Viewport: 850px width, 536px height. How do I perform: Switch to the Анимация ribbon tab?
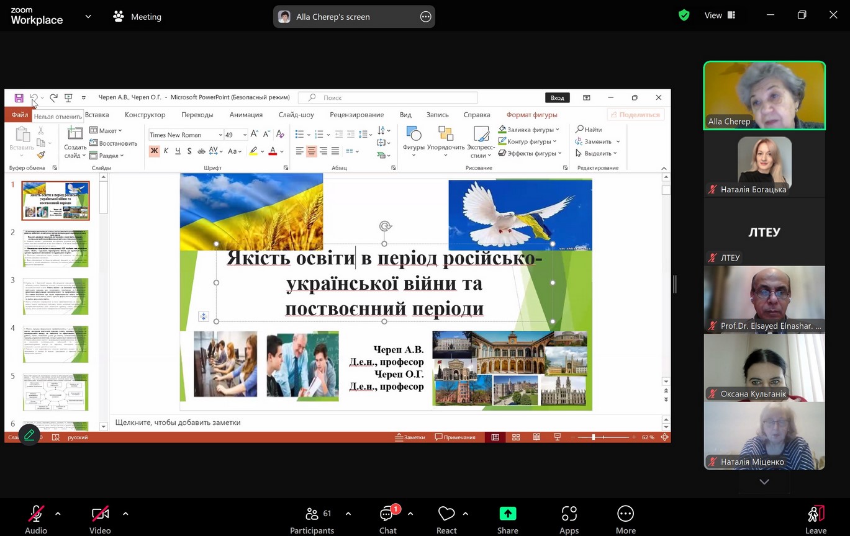point(246,115)
